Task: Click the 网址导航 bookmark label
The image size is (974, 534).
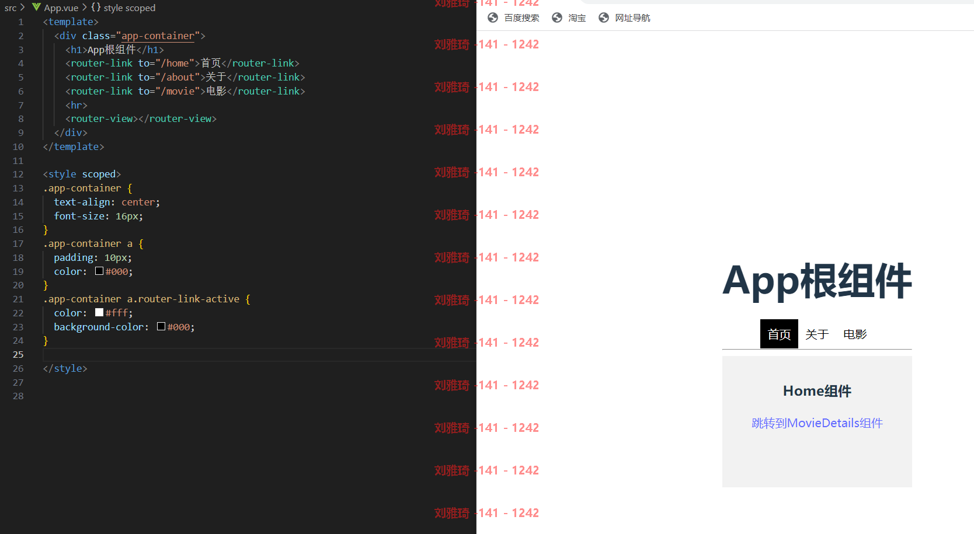Action: 632,18
